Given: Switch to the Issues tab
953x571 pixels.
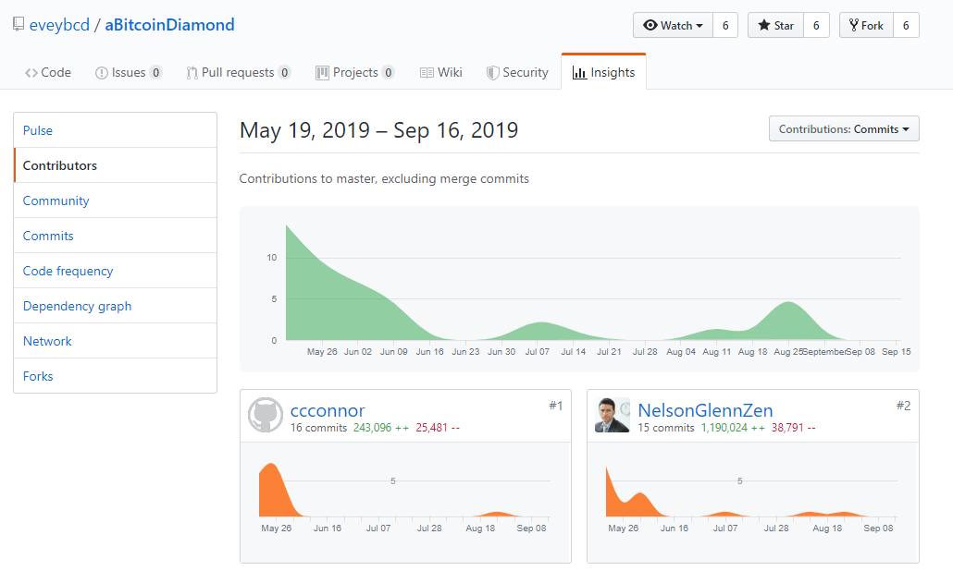Looking at the screenshot, I should [x=129, y=73].
